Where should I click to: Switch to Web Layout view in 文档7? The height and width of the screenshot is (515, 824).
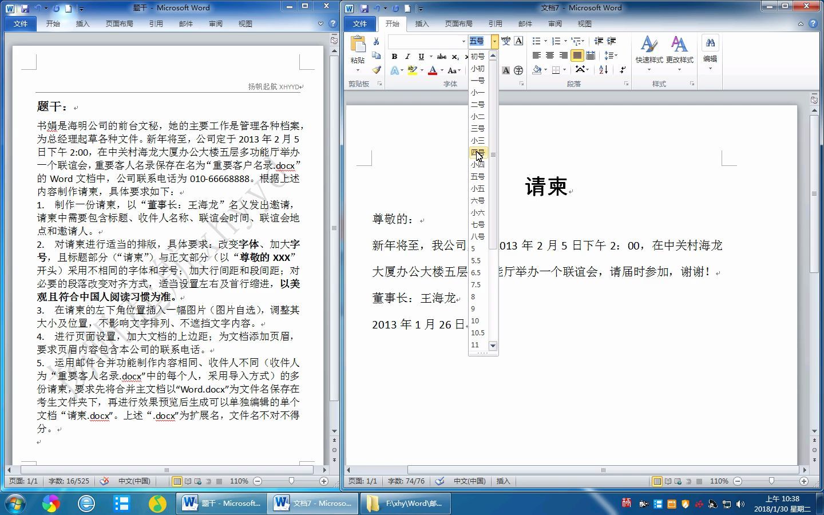678,481
